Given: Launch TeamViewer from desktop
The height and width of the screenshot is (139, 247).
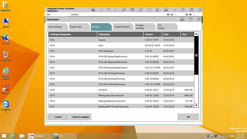Looking at the screenshot, I should [x=6, y=107].
